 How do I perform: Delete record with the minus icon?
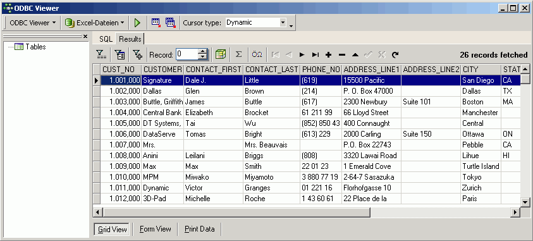(x=342, y=54)
